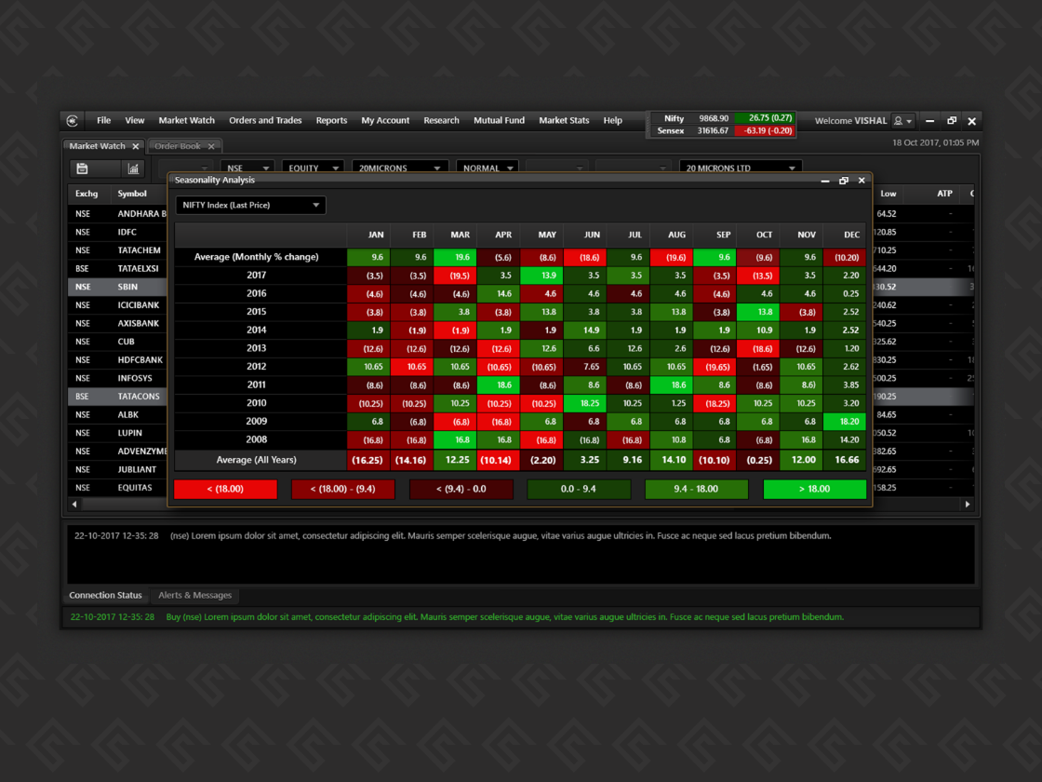Image resolution: width=1042 pixels, height=782 pixels.
Task: Click the 18.20 cell for December 2009
Action: 846,422
